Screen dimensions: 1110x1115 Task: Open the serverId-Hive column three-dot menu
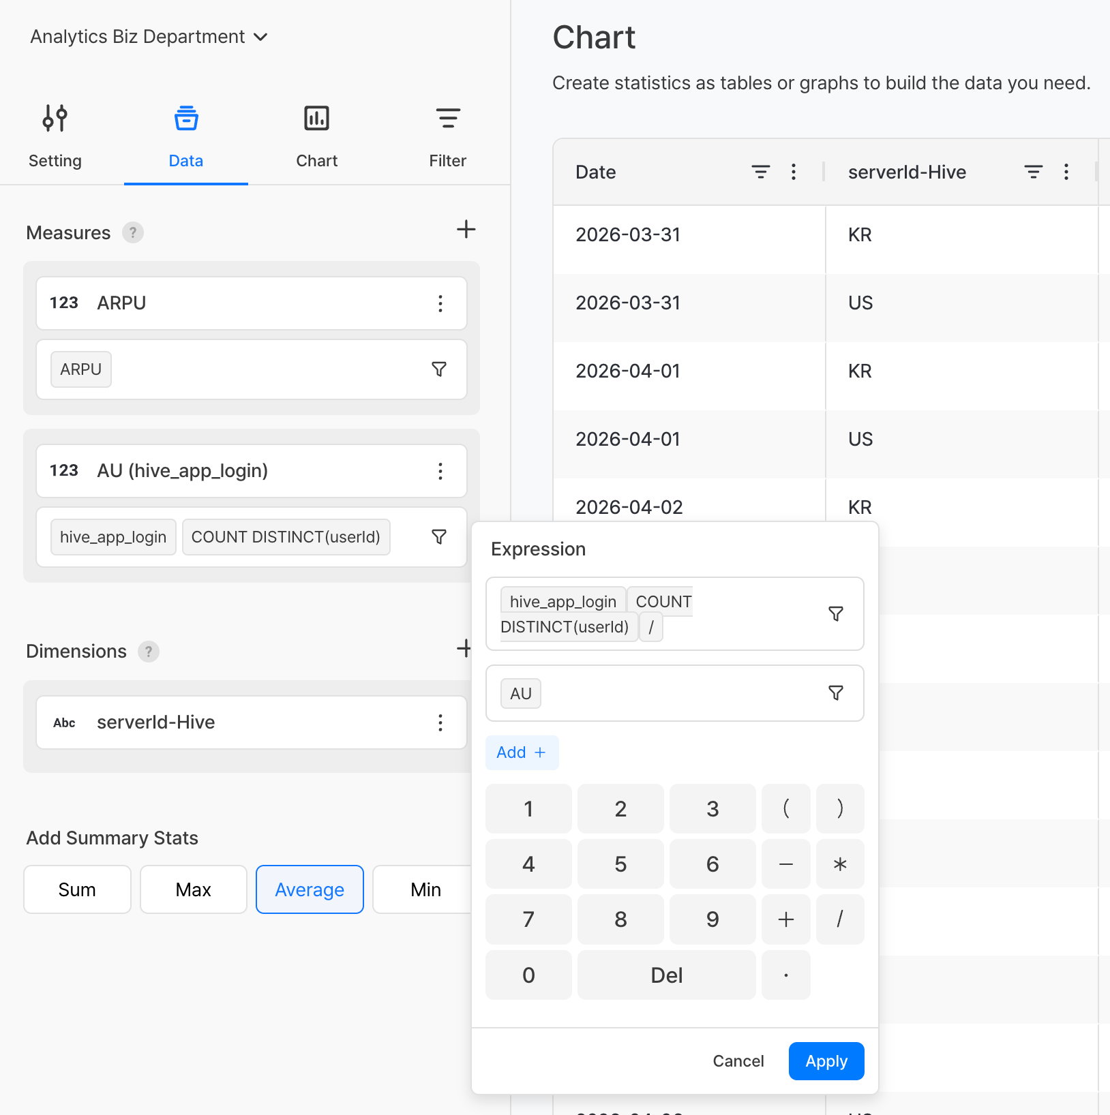[1066, 172]
